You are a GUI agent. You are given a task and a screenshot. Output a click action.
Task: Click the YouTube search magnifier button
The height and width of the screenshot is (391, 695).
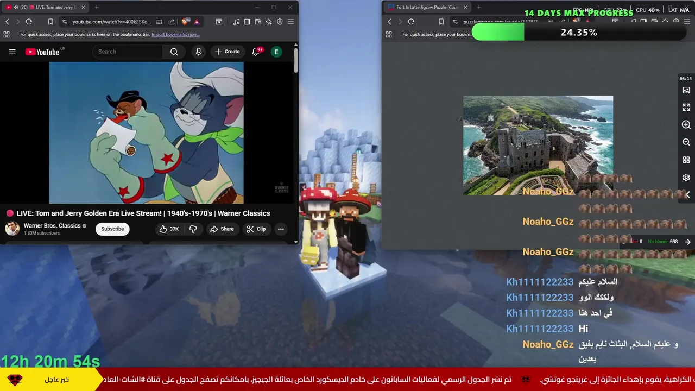pyautogui.click(x=174, y=52)
